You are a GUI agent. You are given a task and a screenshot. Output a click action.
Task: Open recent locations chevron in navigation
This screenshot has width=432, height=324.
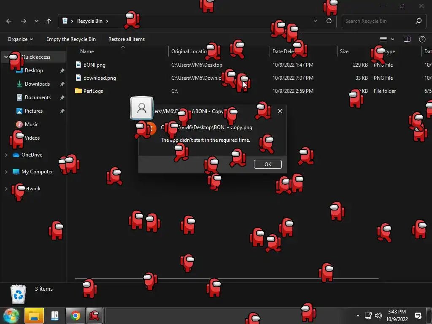pyautogui.click(x=36, y=21)
